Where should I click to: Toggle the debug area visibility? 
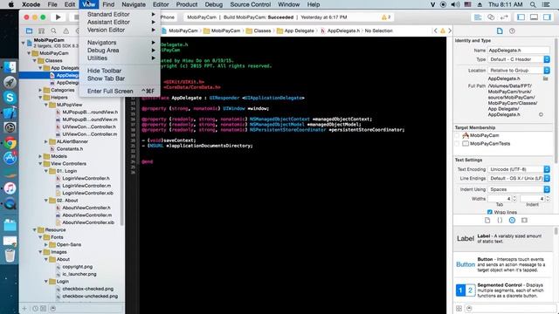[534, 17]
